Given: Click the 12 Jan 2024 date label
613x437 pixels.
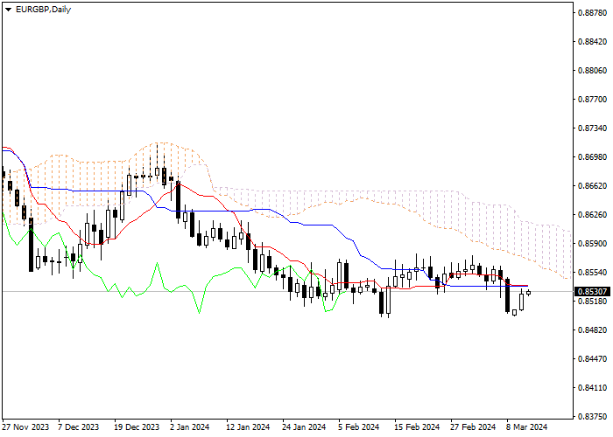Looking at the screenshot, I should pos(248,427).
